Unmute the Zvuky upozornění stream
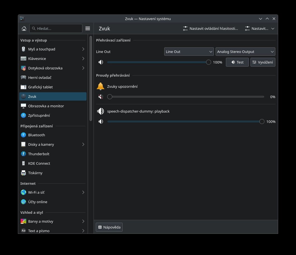296x255 pixels. click(x=101, y=97)
